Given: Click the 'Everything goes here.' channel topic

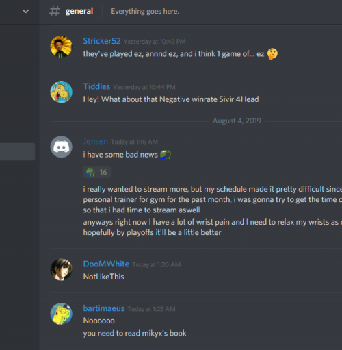Looking at the screenshot, I should 145,11.
